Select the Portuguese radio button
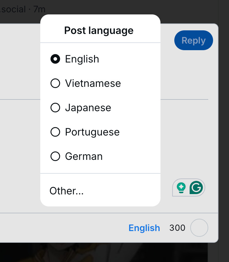 click(55, 132)
